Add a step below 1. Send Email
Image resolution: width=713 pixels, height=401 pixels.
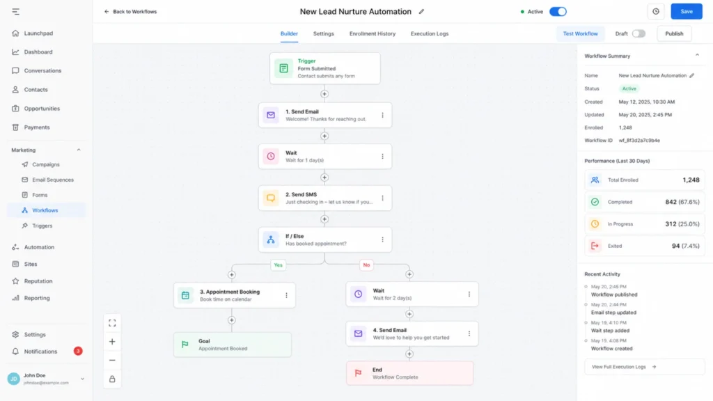(x=324, y=136)
